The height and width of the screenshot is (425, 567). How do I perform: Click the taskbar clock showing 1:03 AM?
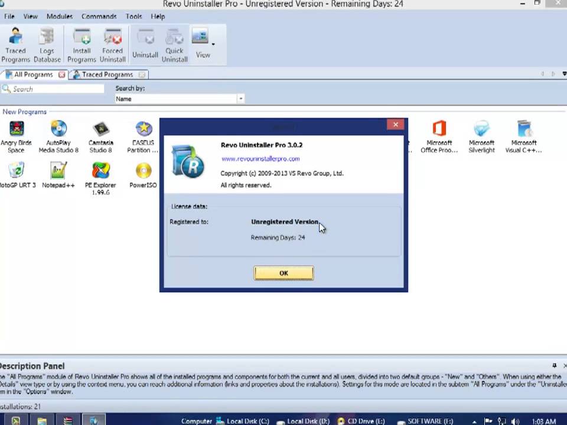click(x=544, y=421)
